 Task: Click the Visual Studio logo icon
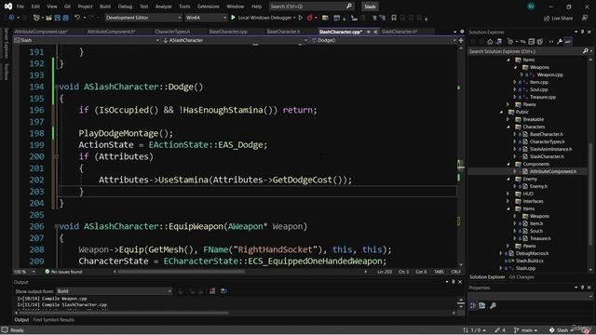pyautogui.click(x=8, y=7)
